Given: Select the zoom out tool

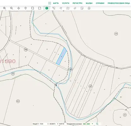Looking at the screenshot, I should pyautogui.click(x=11, y=8).
